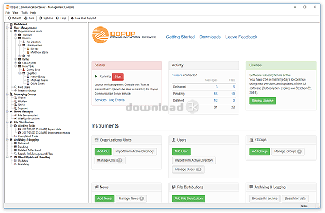This screenshot has height=213, width=325.
Task: Click the Getting Started link
Action: point(180,37)
